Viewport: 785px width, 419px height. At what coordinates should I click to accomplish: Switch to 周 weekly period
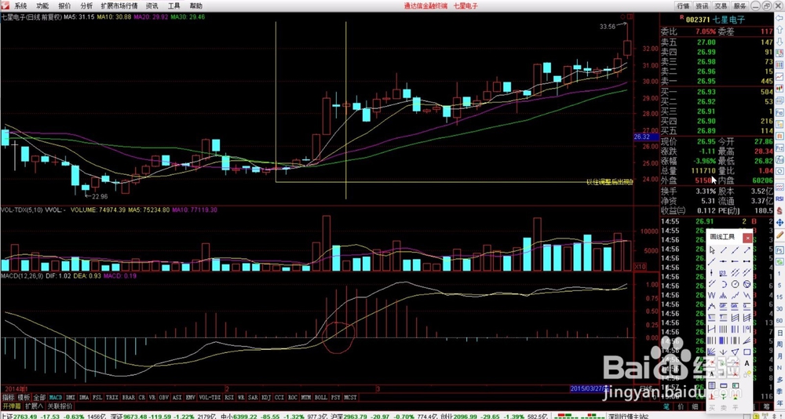pyautogui.click(x=780, y=344)
